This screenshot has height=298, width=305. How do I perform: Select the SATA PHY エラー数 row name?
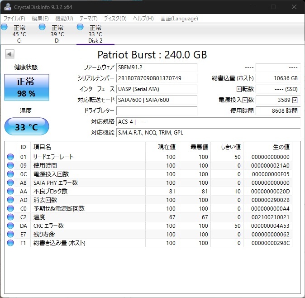[56, 183]
